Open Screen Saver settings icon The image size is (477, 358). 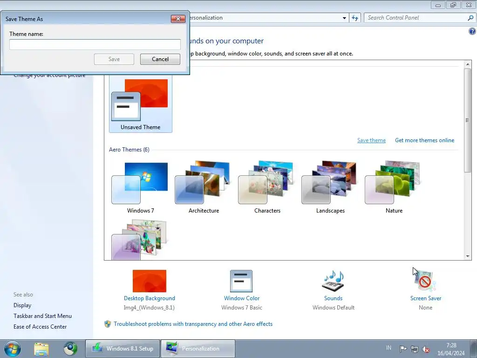[425, 281]
